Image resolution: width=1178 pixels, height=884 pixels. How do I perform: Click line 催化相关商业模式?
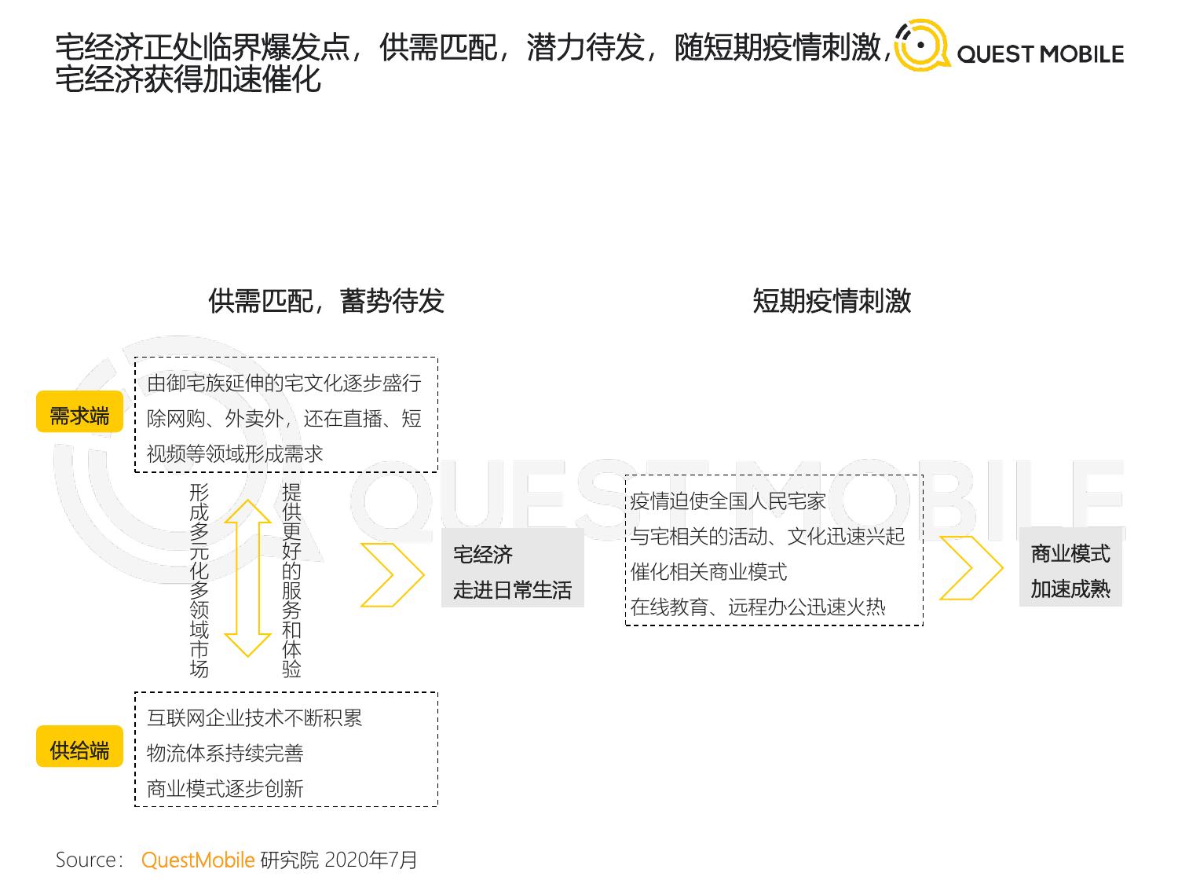click(x=708, y=571)
